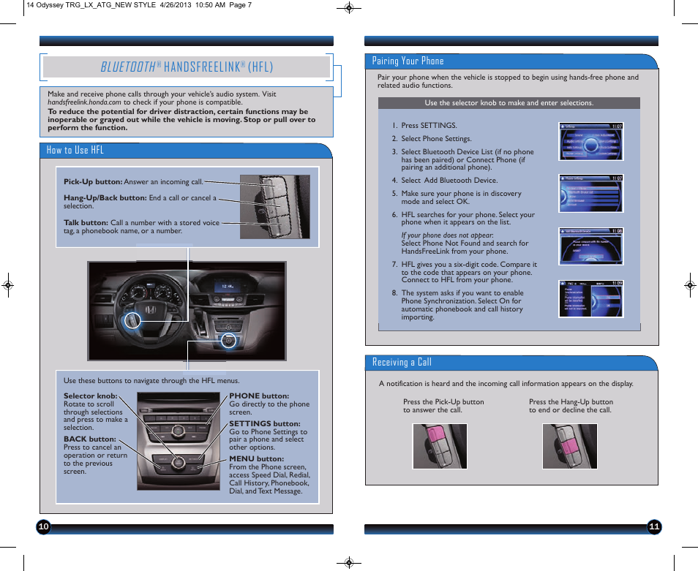
Task: Click the circled selector knob on the dashboard
Action: [229, 341]
